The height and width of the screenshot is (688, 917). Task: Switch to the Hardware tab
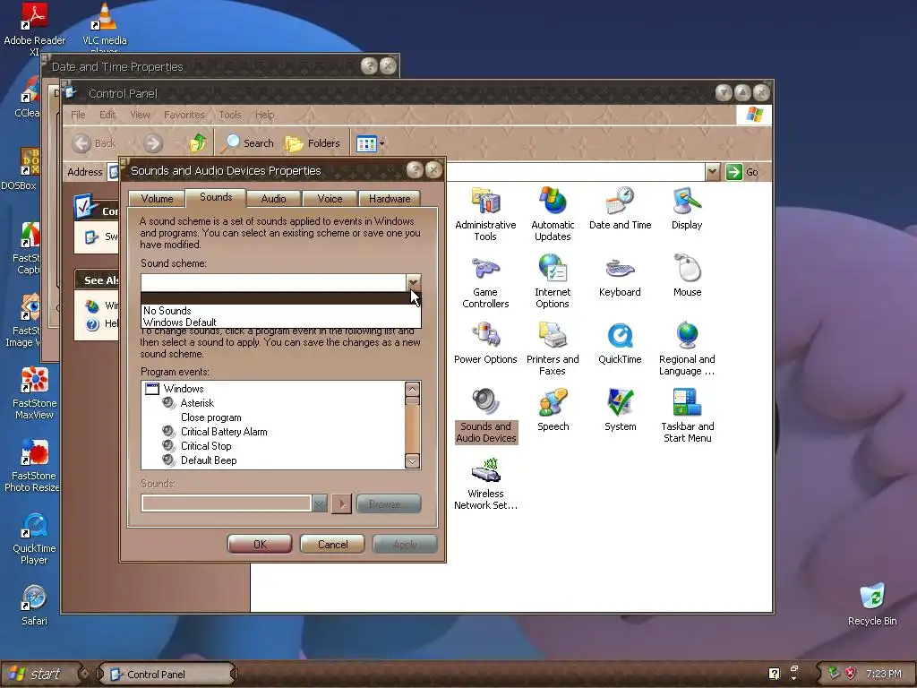[x=390, y=199]
